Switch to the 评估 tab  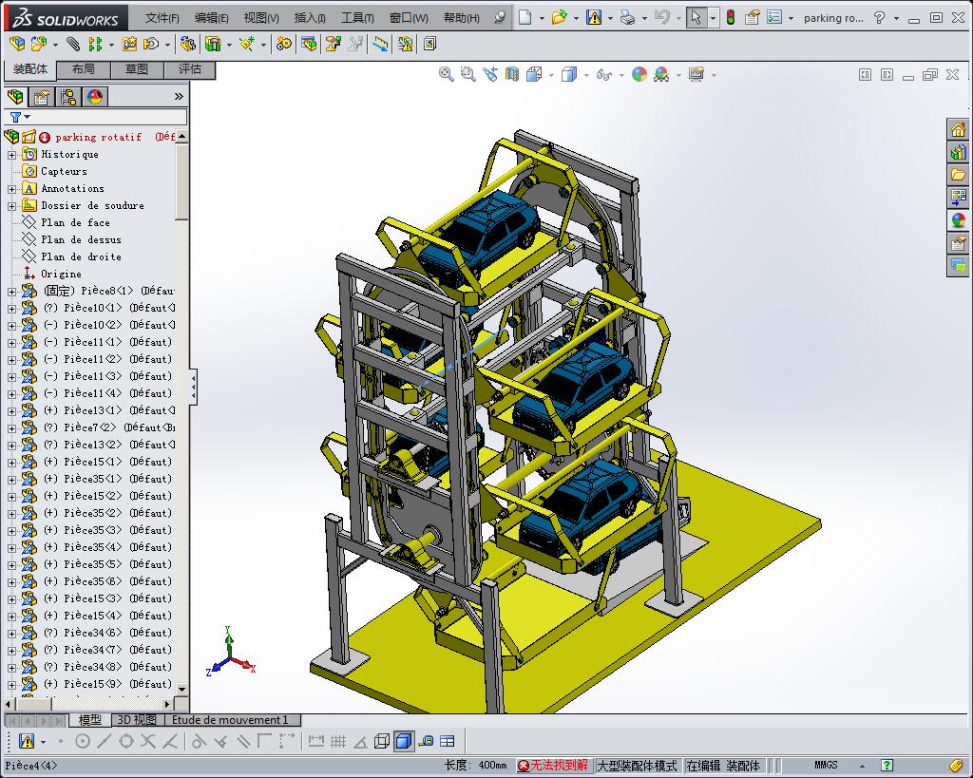click(190, 69)
